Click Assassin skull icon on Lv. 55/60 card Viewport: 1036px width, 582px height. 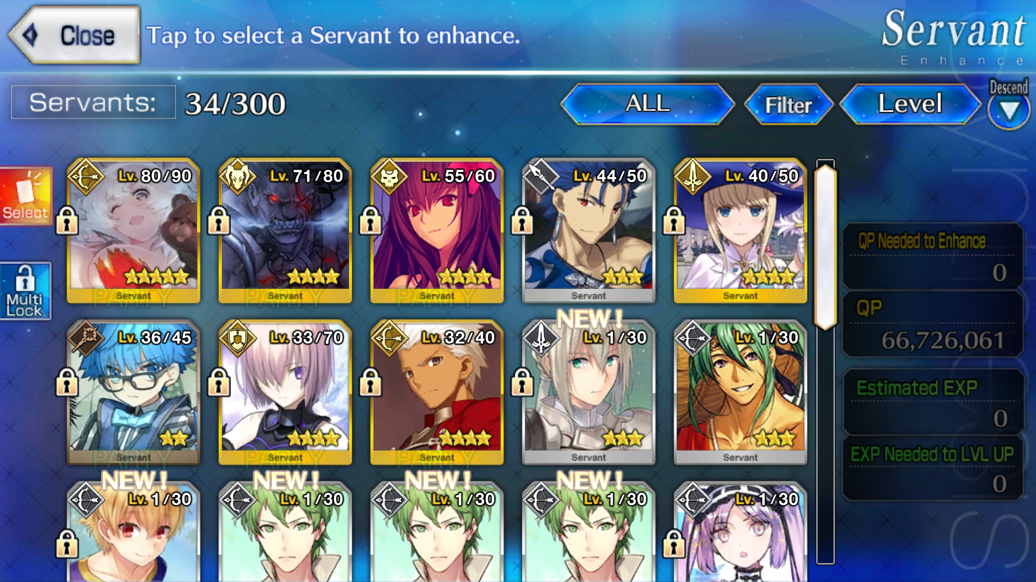tap(389, 176)
